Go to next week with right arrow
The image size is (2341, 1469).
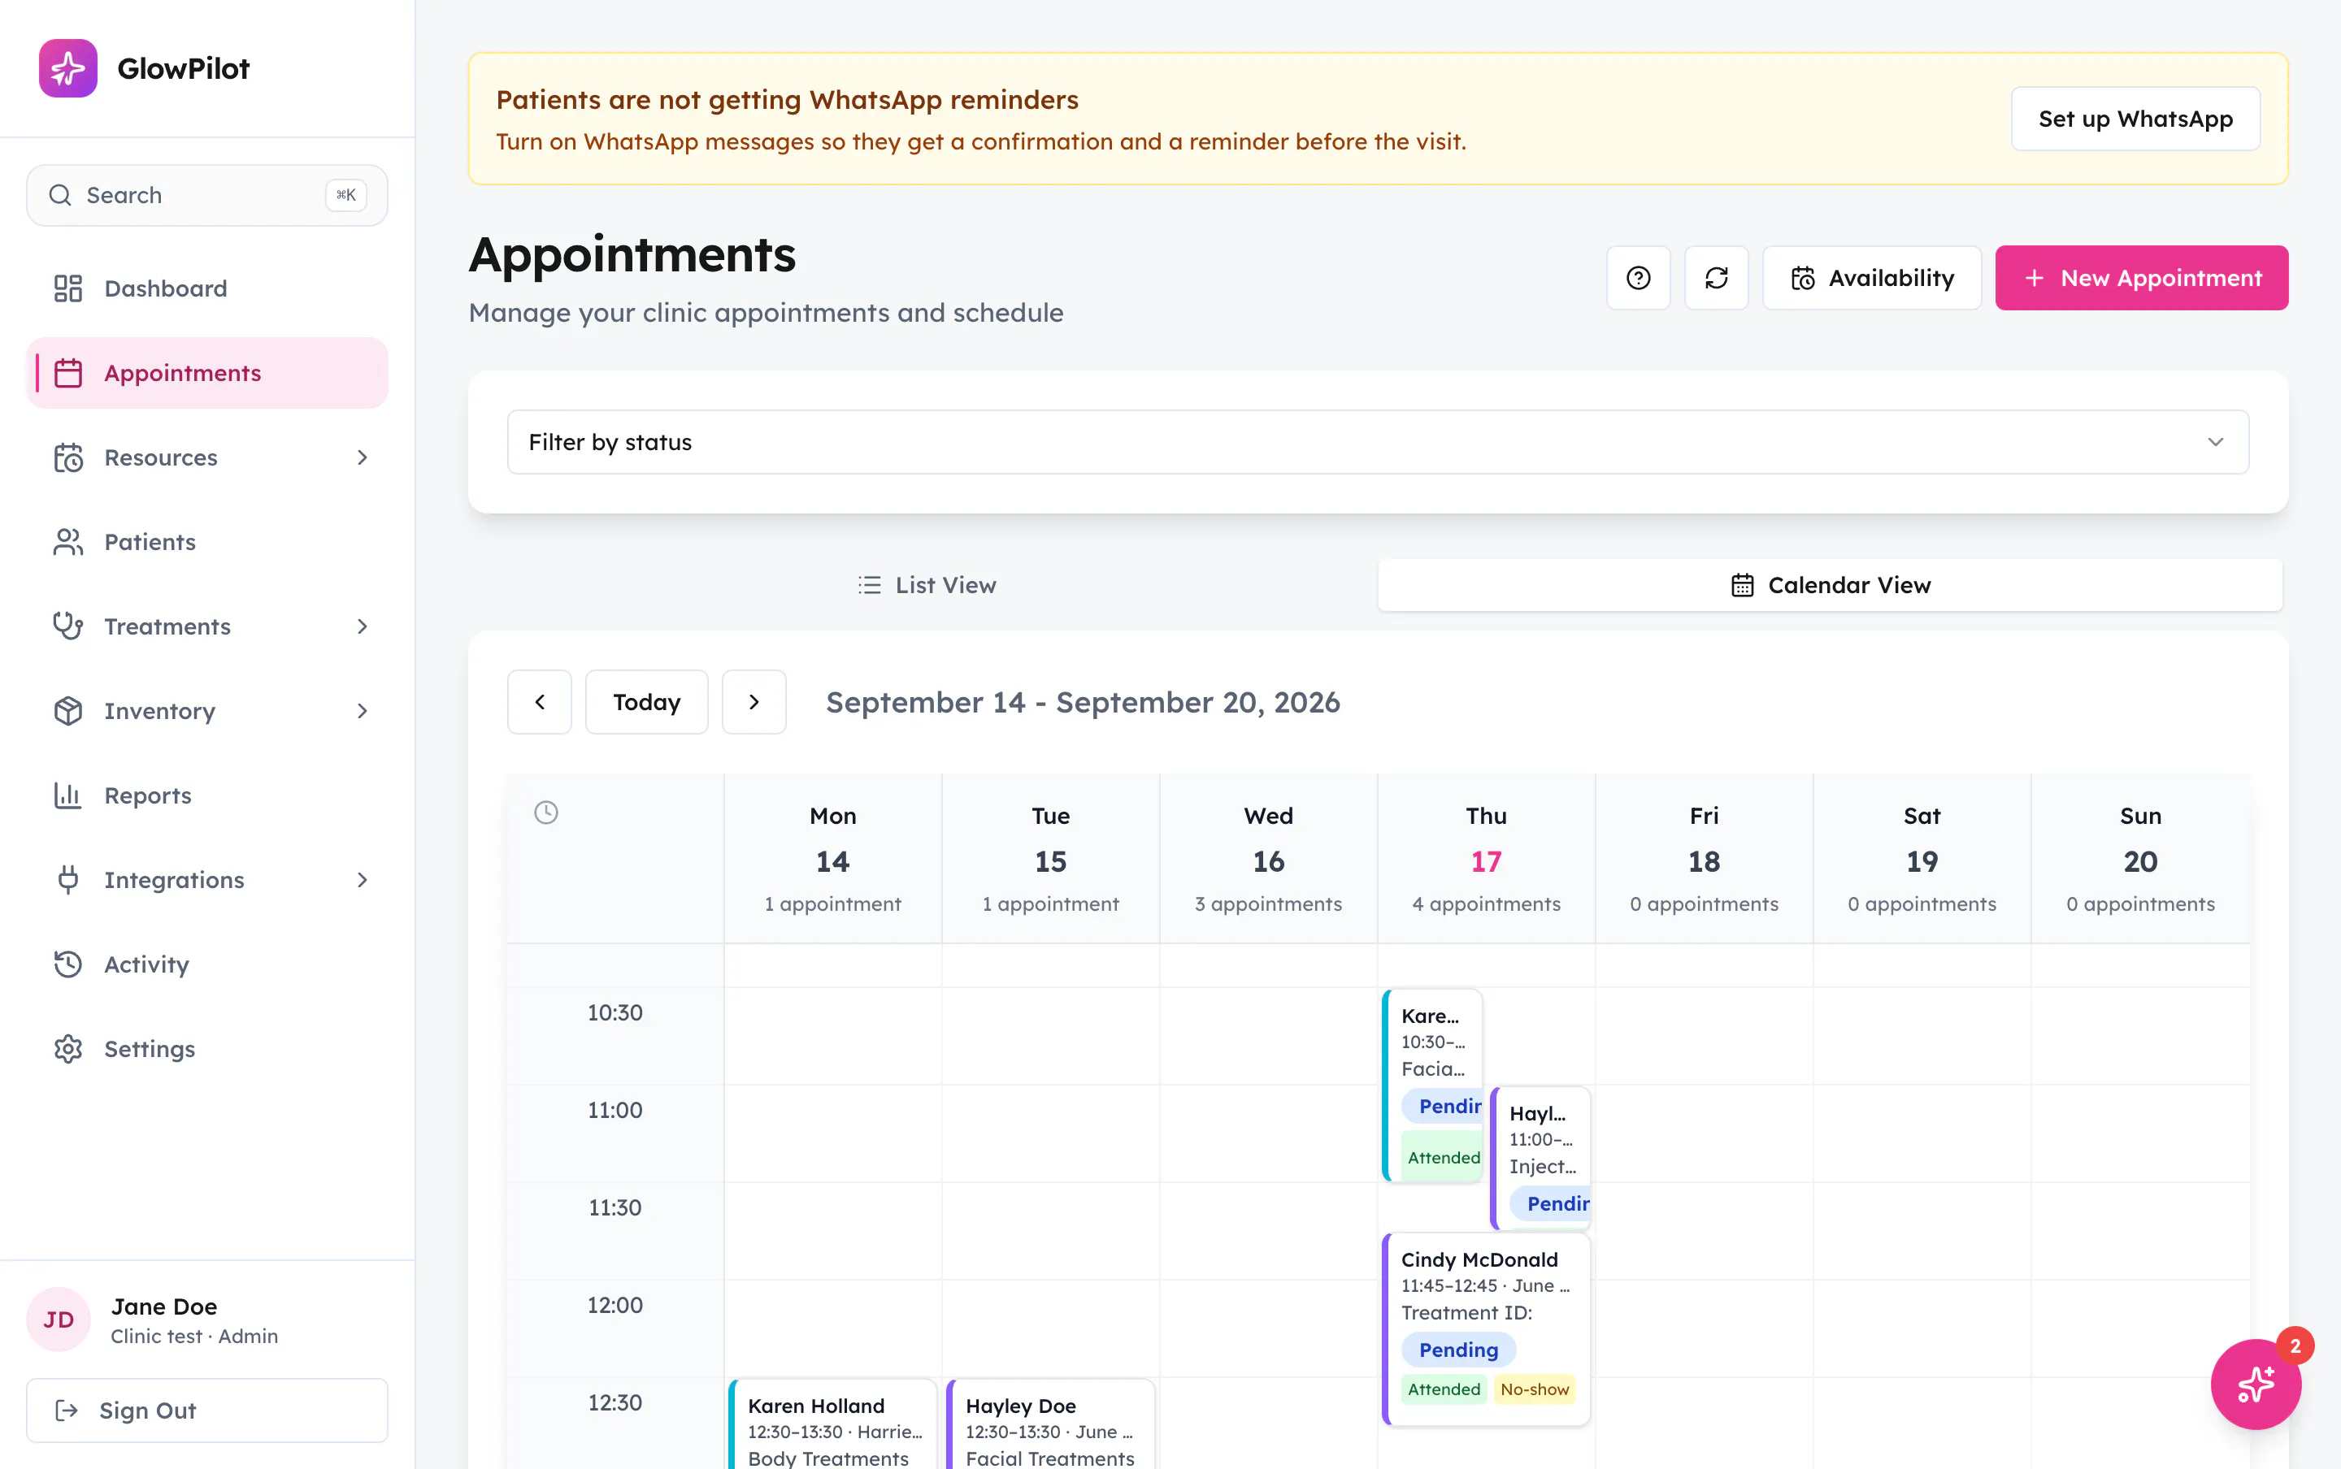point(754,701)
